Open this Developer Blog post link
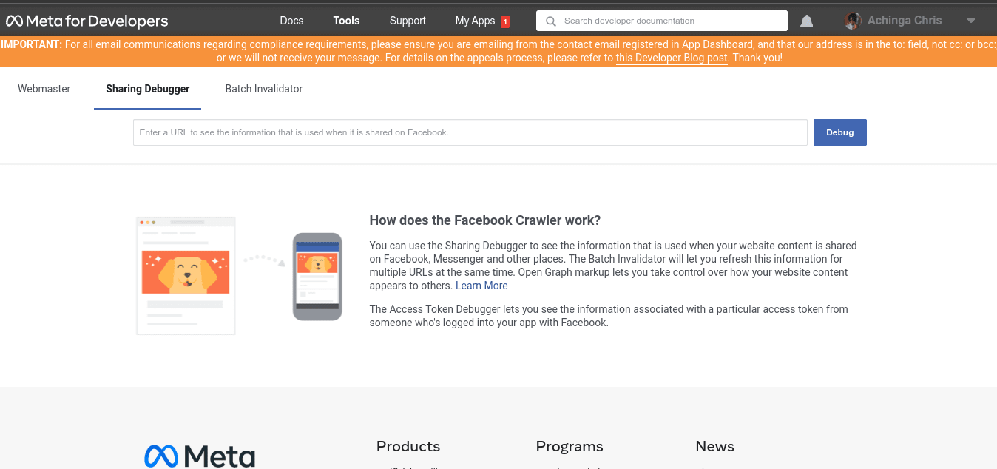 [x=672, y=58]
